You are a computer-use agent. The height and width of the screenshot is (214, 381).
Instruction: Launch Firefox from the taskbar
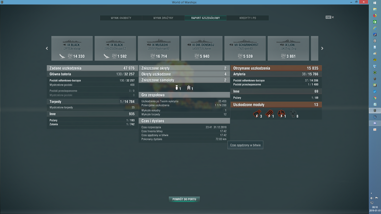375,16
